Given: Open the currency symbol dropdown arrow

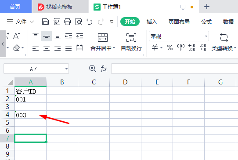Looking at the screenshot, I should click(161, 48).
